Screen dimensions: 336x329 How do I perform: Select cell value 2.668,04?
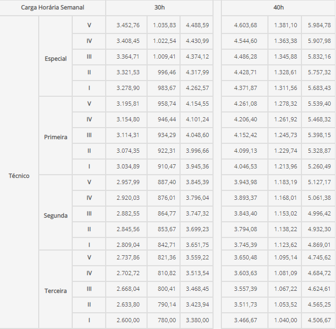tap(128, 289)
